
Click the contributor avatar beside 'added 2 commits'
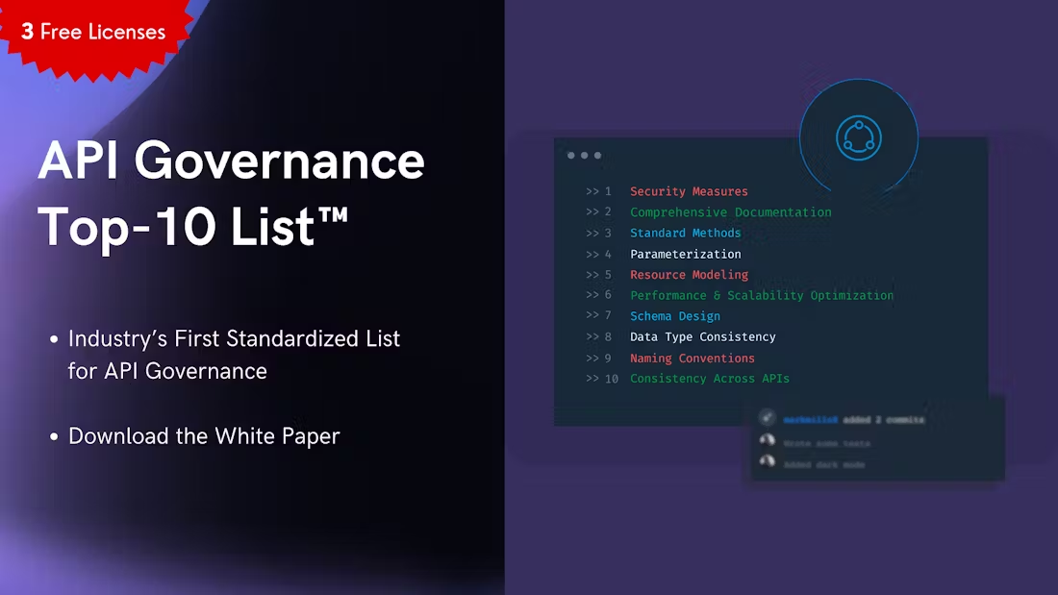coord(767,418)
